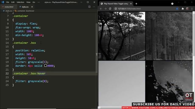Click the circular recording indicator in Chrome title bar
Viewport: 195px width, 109px height.
(x=172, y=4)
